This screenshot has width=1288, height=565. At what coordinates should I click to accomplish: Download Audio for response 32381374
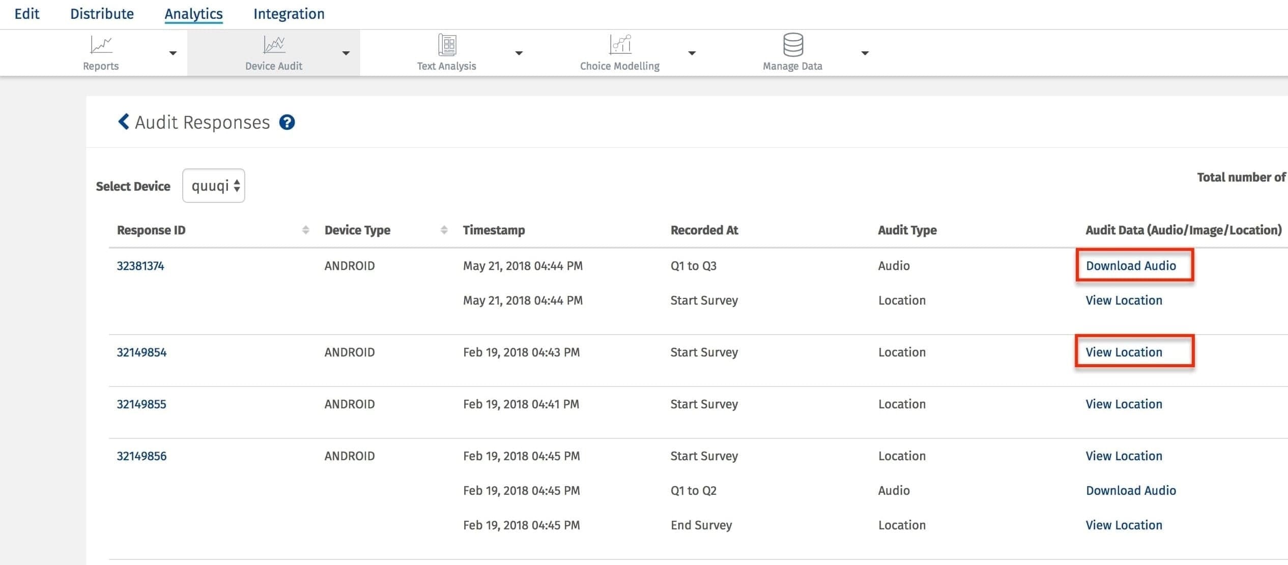pos(1131,265)
